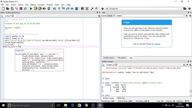Run file with green play button
The height and width of the screenshot is (108, 192).
[31, 9]
